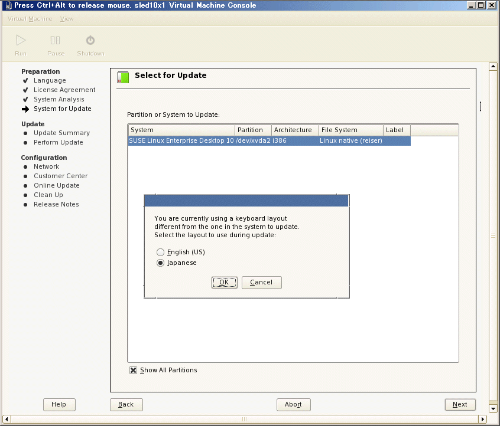Screen dimensions: 500x426
Task: Open the View menu
Action: tap(67, 19)
